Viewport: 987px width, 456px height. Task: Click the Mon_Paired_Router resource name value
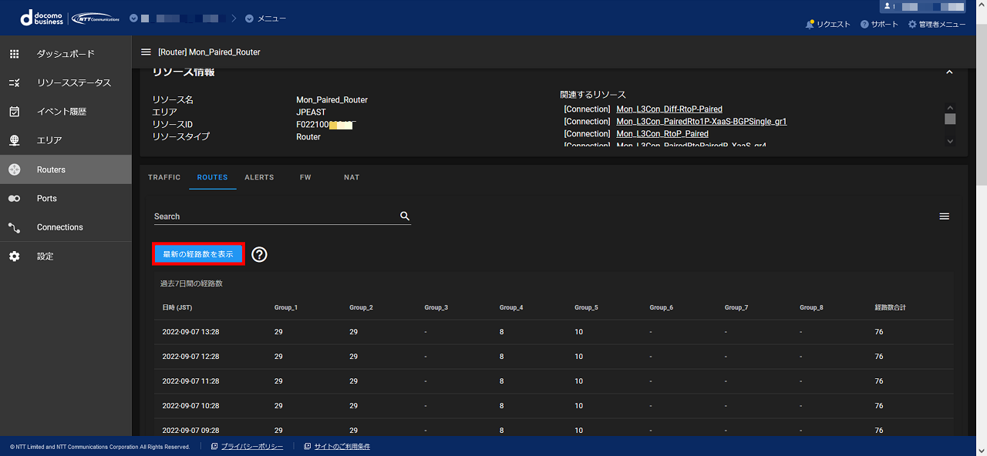point(332,100)
